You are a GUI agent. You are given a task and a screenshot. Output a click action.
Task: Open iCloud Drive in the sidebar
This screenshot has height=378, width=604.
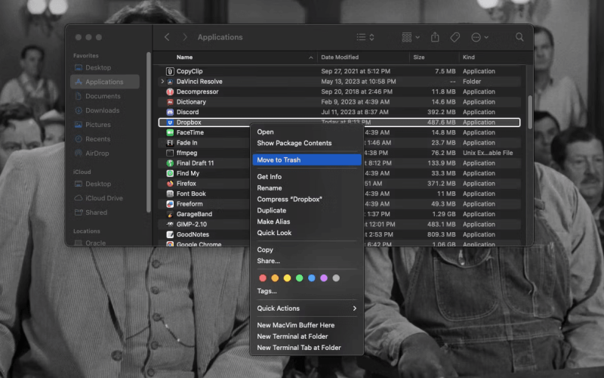point(105,198)
